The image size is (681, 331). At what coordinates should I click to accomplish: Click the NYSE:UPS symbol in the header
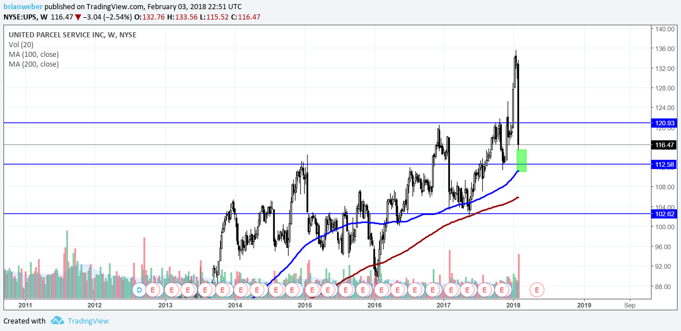point(20,17)
